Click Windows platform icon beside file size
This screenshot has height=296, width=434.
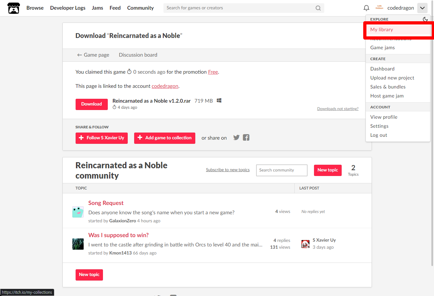(219, 101)
